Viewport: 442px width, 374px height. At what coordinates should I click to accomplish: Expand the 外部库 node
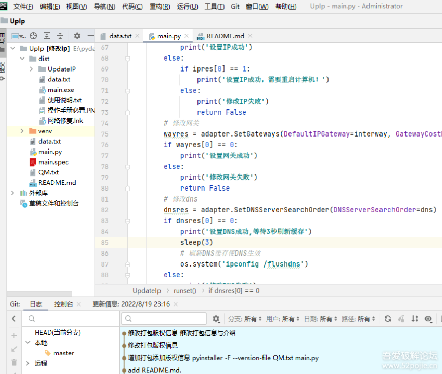coord(12,193)
